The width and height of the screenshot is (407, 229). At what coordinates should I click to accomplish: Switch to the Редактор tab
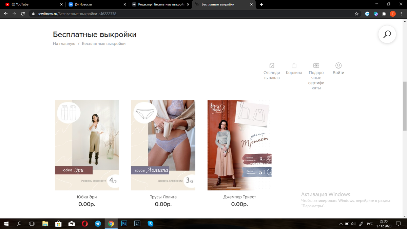click(x=160, y=4)
